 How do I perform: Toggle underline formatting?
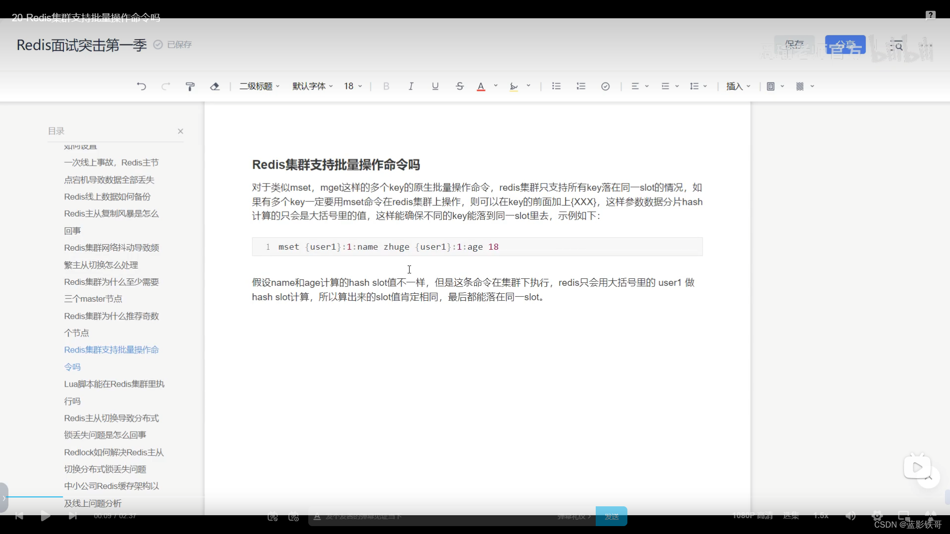[435, 87]
